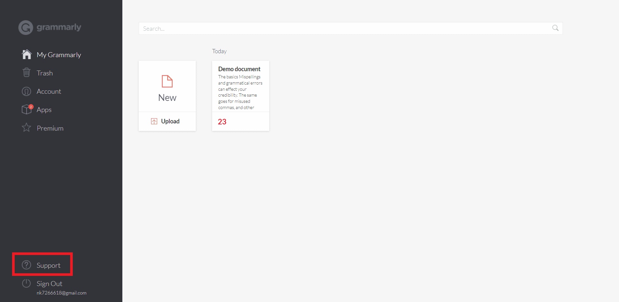Click the Sign Out power icon
Viewport: 619px width, 302px height.
pos(26,283)
